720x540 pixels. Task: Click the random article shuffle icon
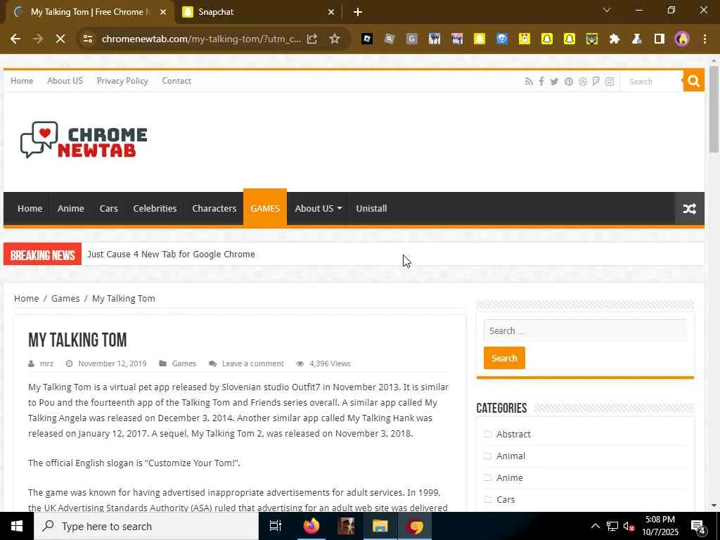click(689, 208)
